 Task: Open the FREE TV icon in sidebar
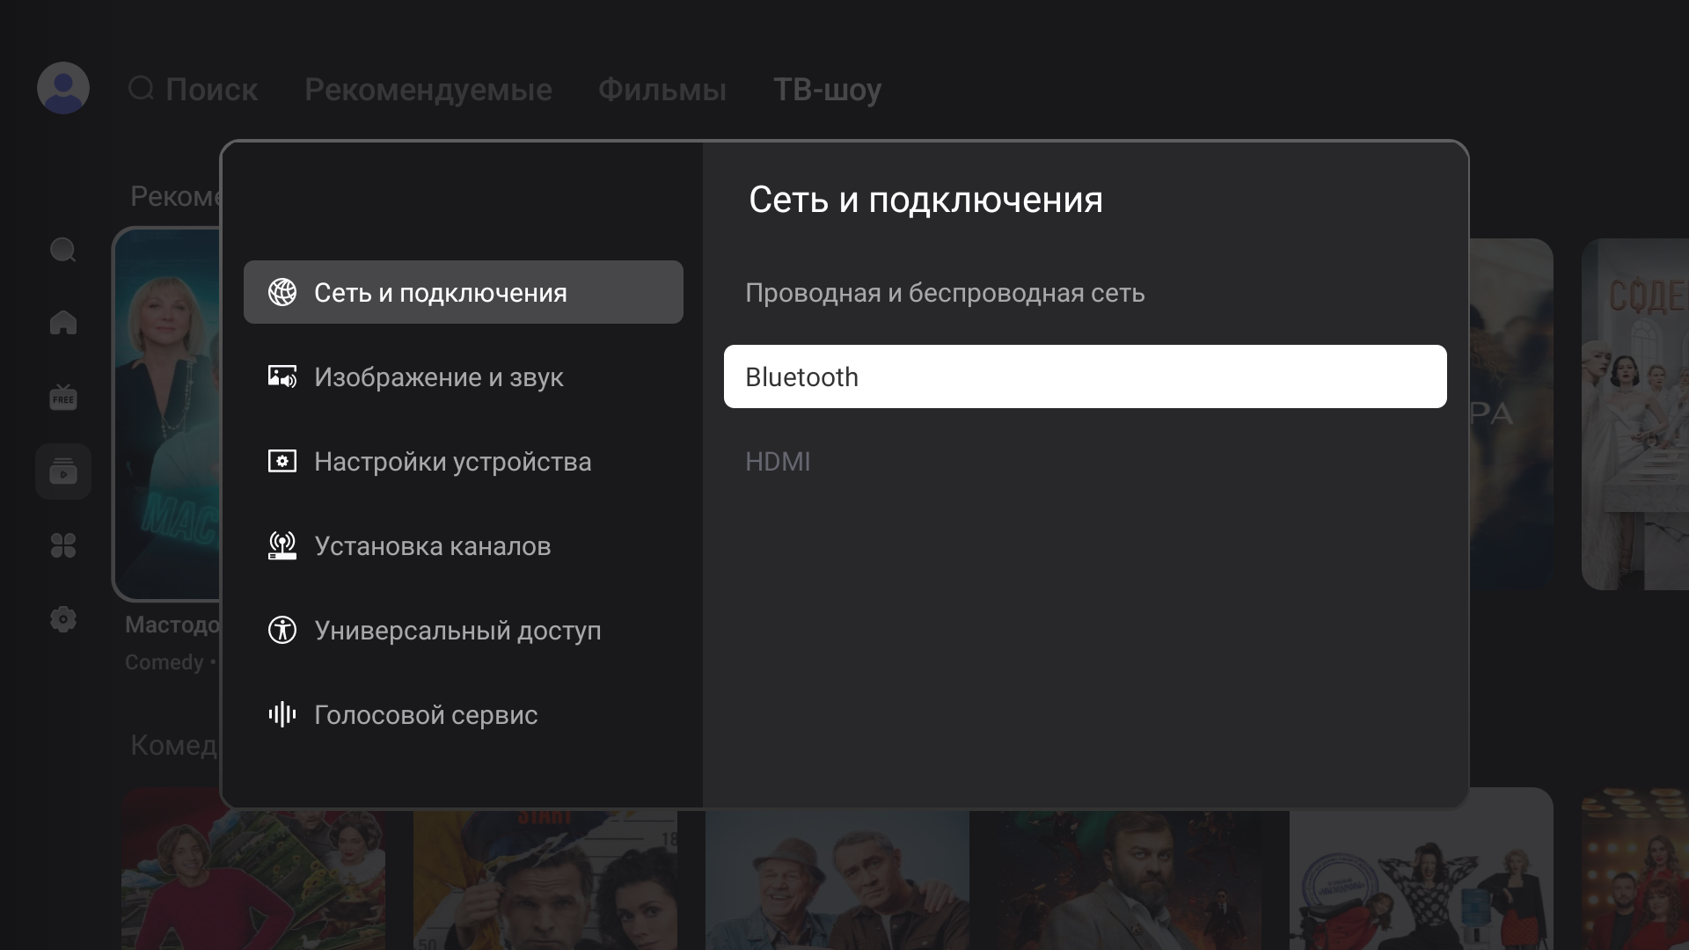point(63,397)
